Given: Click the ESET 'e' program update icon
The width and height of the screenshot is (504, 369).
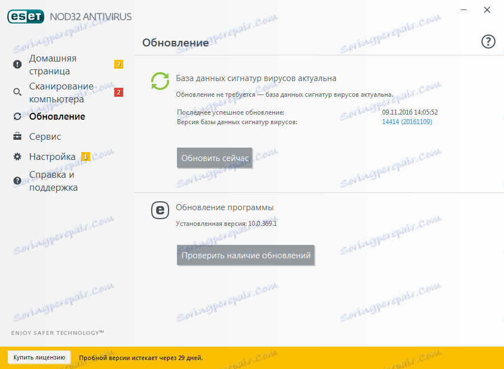Looking at the screenshot, I should [x=160, y=210].
